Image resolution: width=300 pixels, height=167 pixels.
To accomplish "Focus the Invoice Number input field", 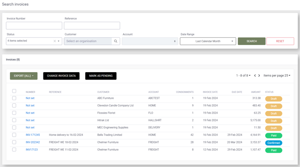I will (34, 25).
